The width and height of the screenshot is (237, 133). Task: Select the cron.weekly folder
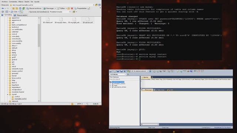pos(16,44)
